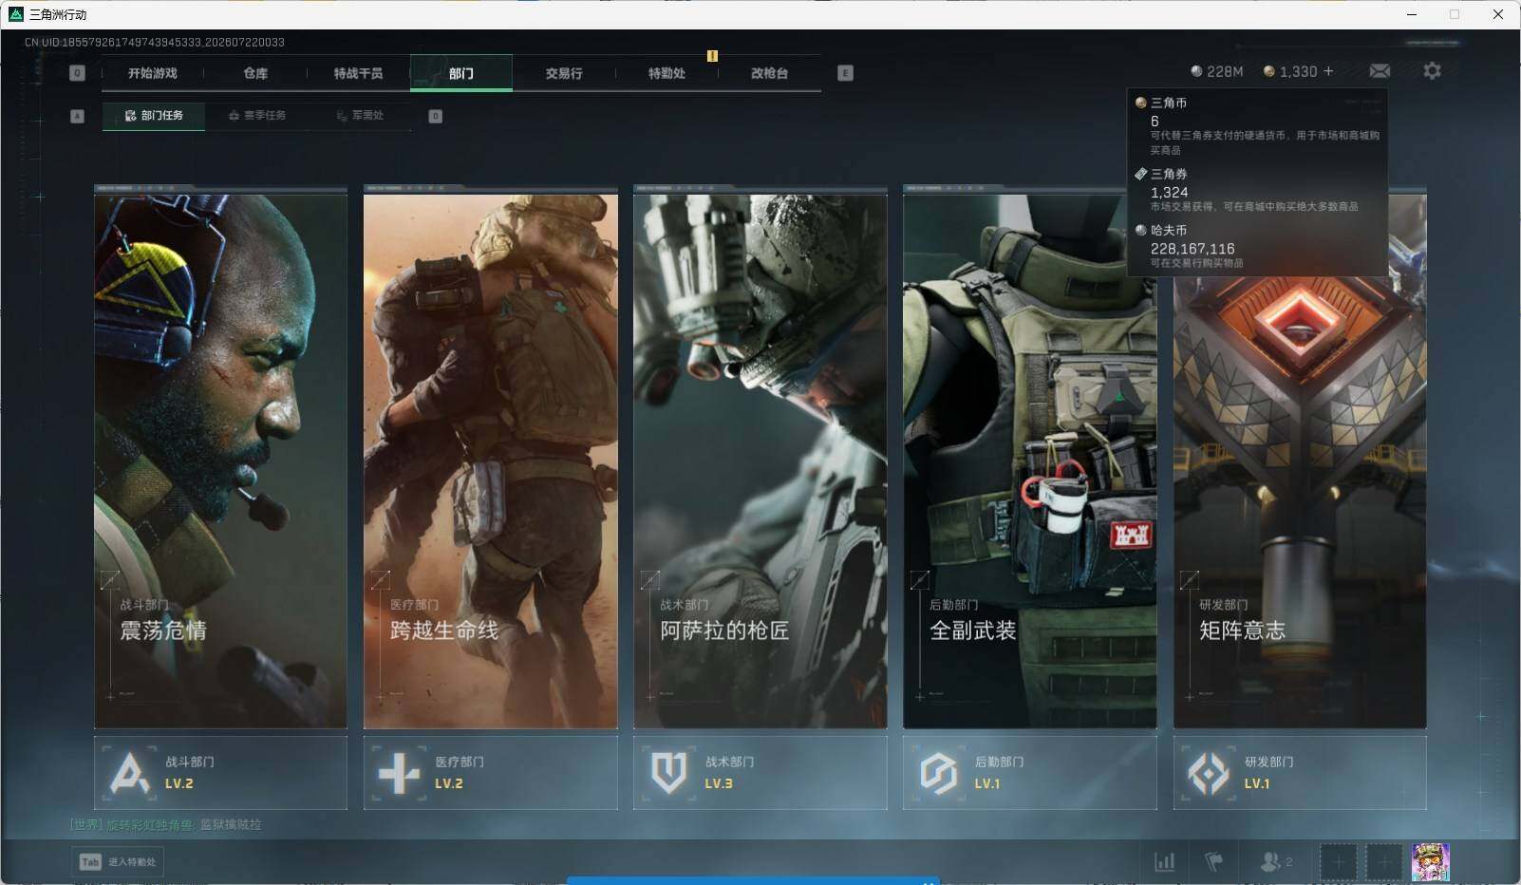Click the A key hint icon

point(78,116)
